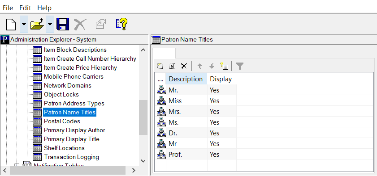Click table icon beside Object Locks
The width and height of the screenshot is (377, 176).
37,95
